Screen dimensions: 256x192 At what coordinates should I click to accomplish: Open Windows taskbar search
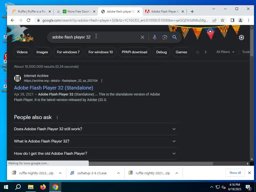(18, 187)
